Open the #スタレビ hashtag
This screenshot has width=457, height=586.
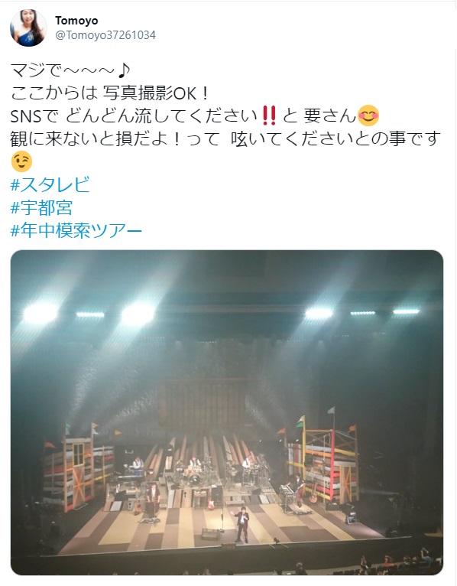pyautogui.click(x=50, y=184)
